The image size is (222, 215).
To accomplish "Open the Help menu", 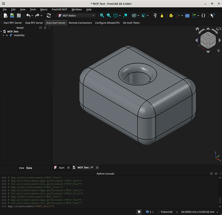I will pyautogui.click(x=89, y=9).
